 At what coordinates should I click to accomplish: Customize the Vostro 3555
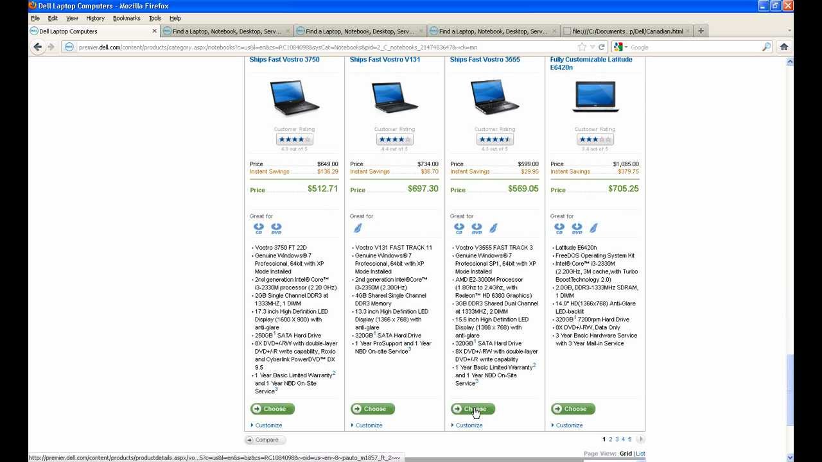click(x=469, y=425)
